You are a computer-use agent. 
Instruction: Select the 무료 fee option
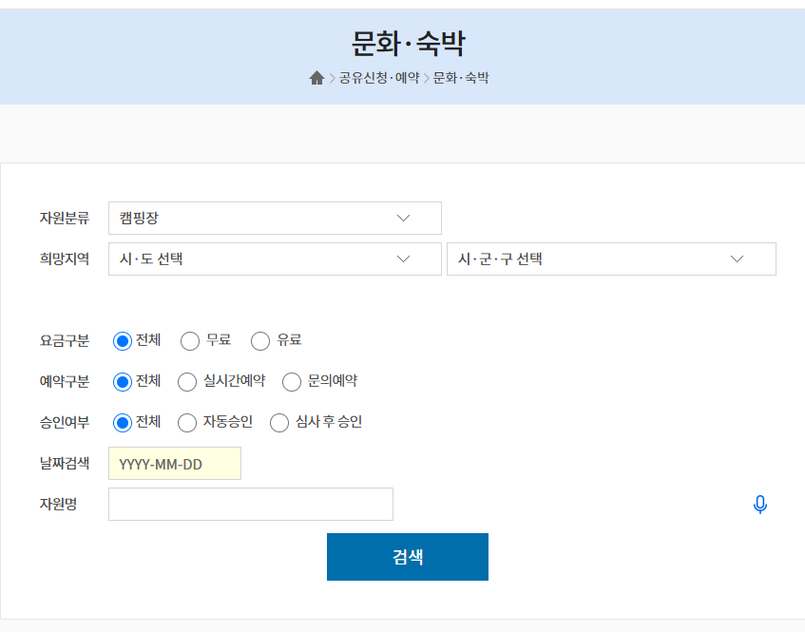click(190, 341)
